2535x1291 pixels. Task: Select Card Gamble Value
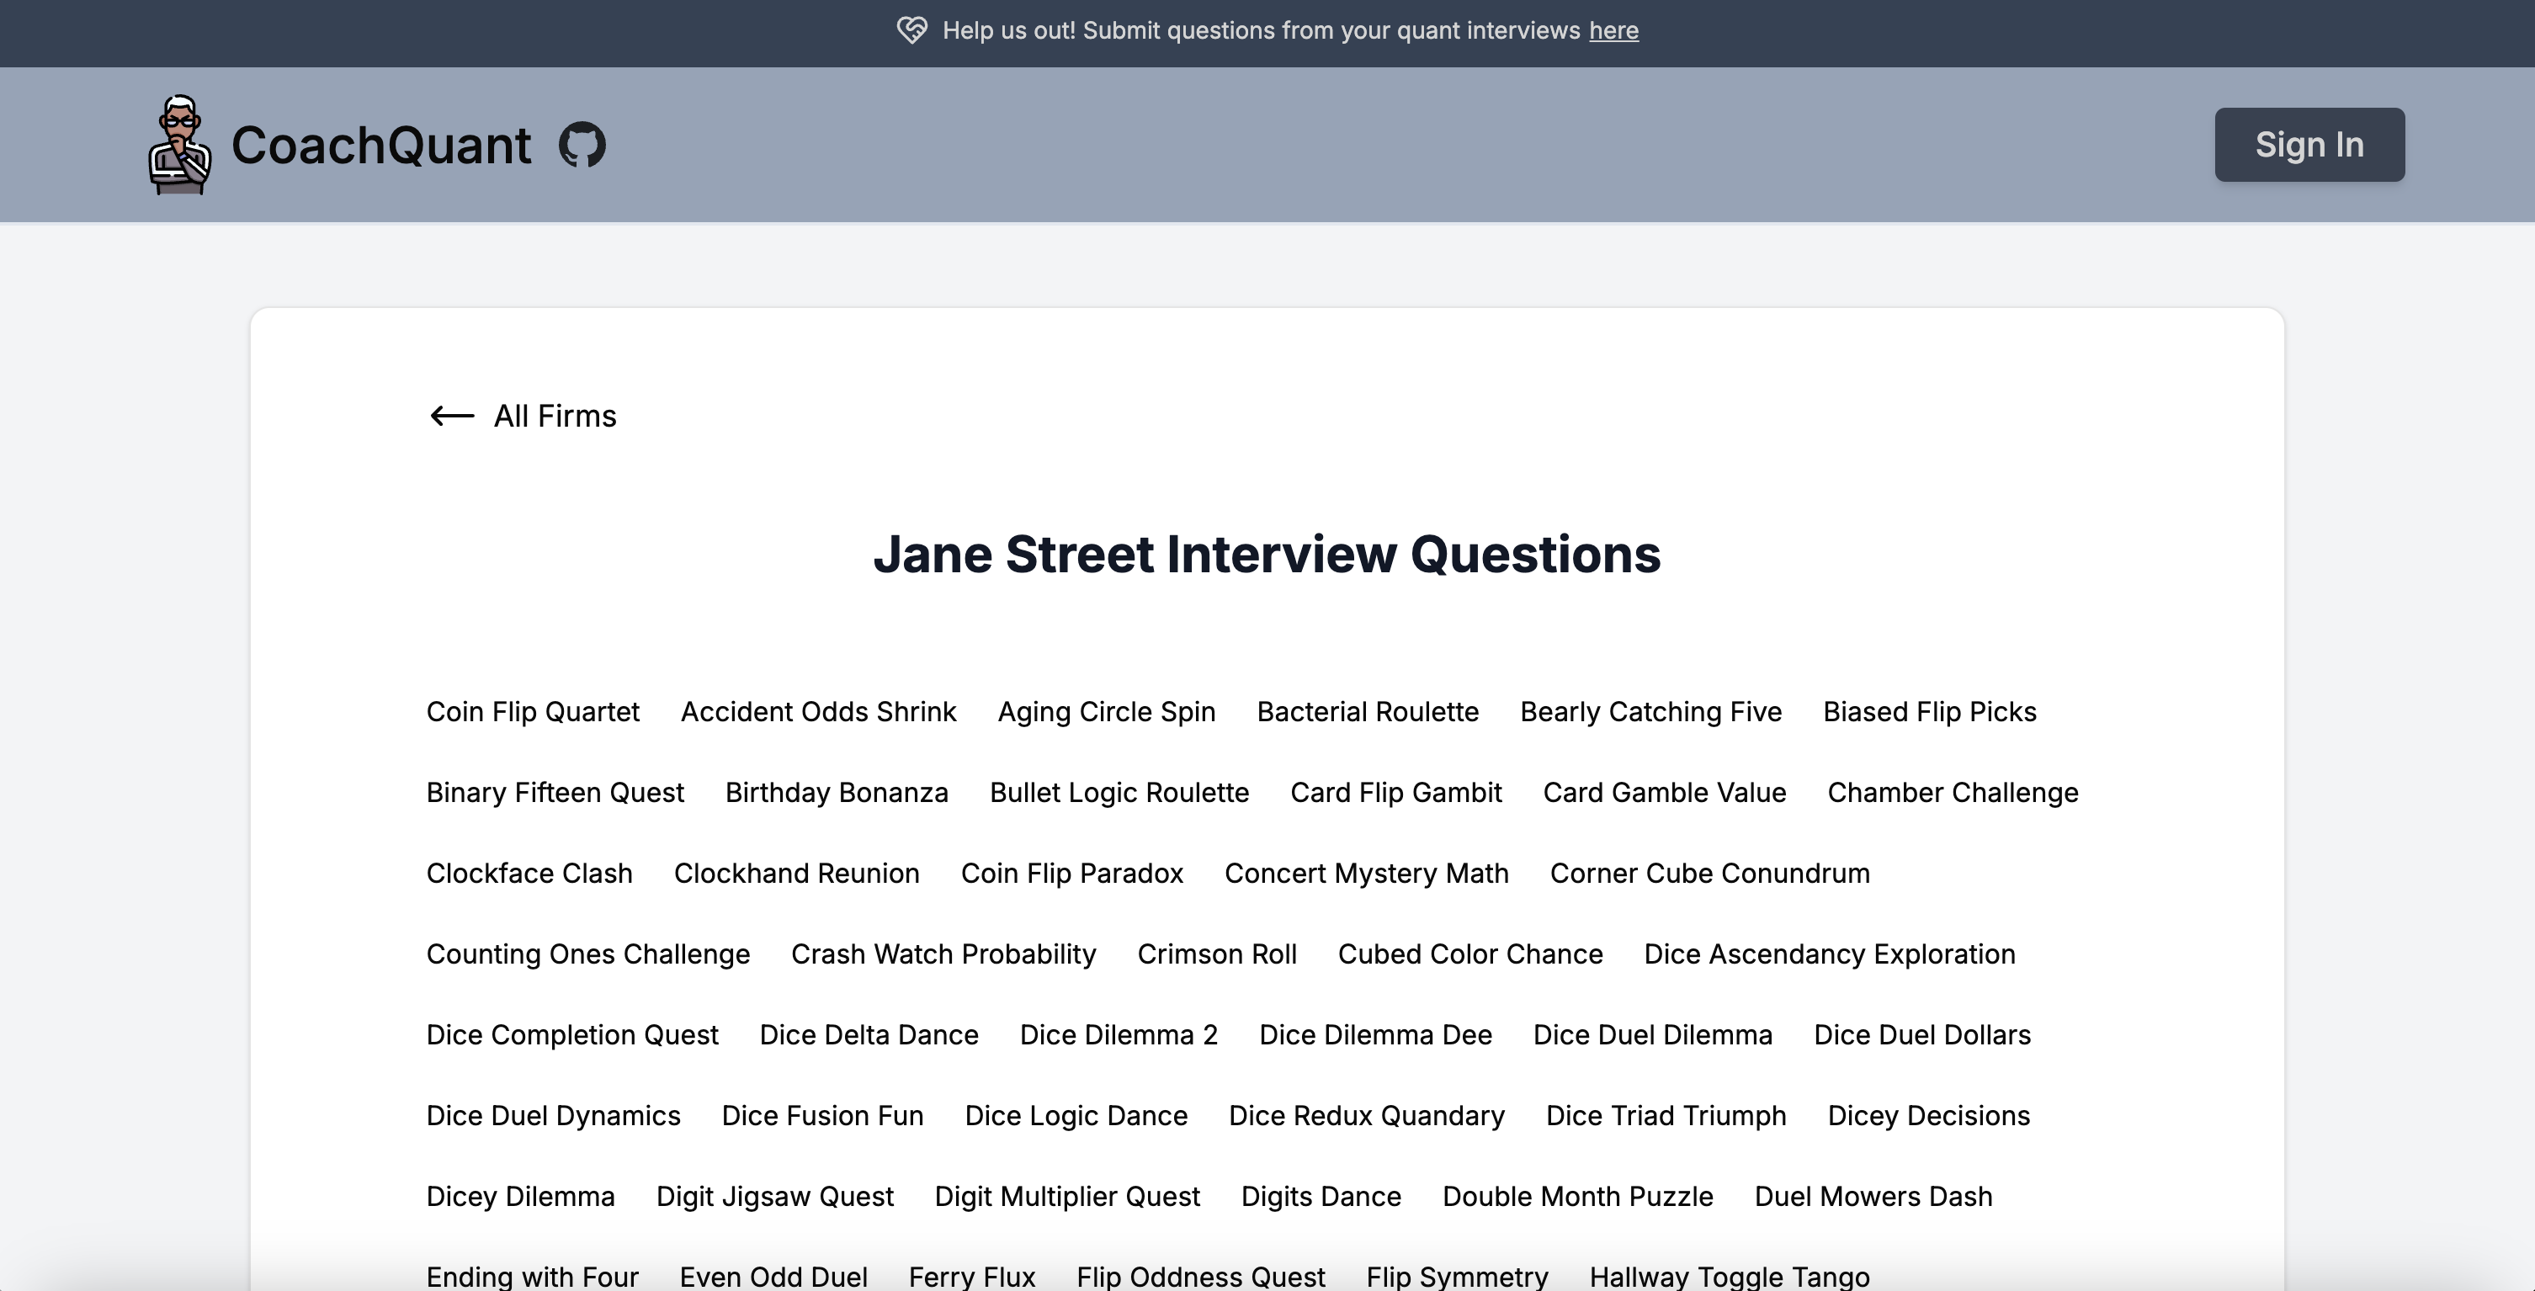click(x=1664, y=792)
